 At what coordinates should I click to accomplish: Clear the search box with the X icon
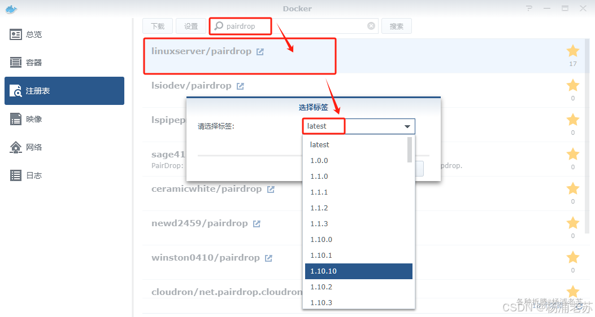pyautogui.click(x=371, y=26)
